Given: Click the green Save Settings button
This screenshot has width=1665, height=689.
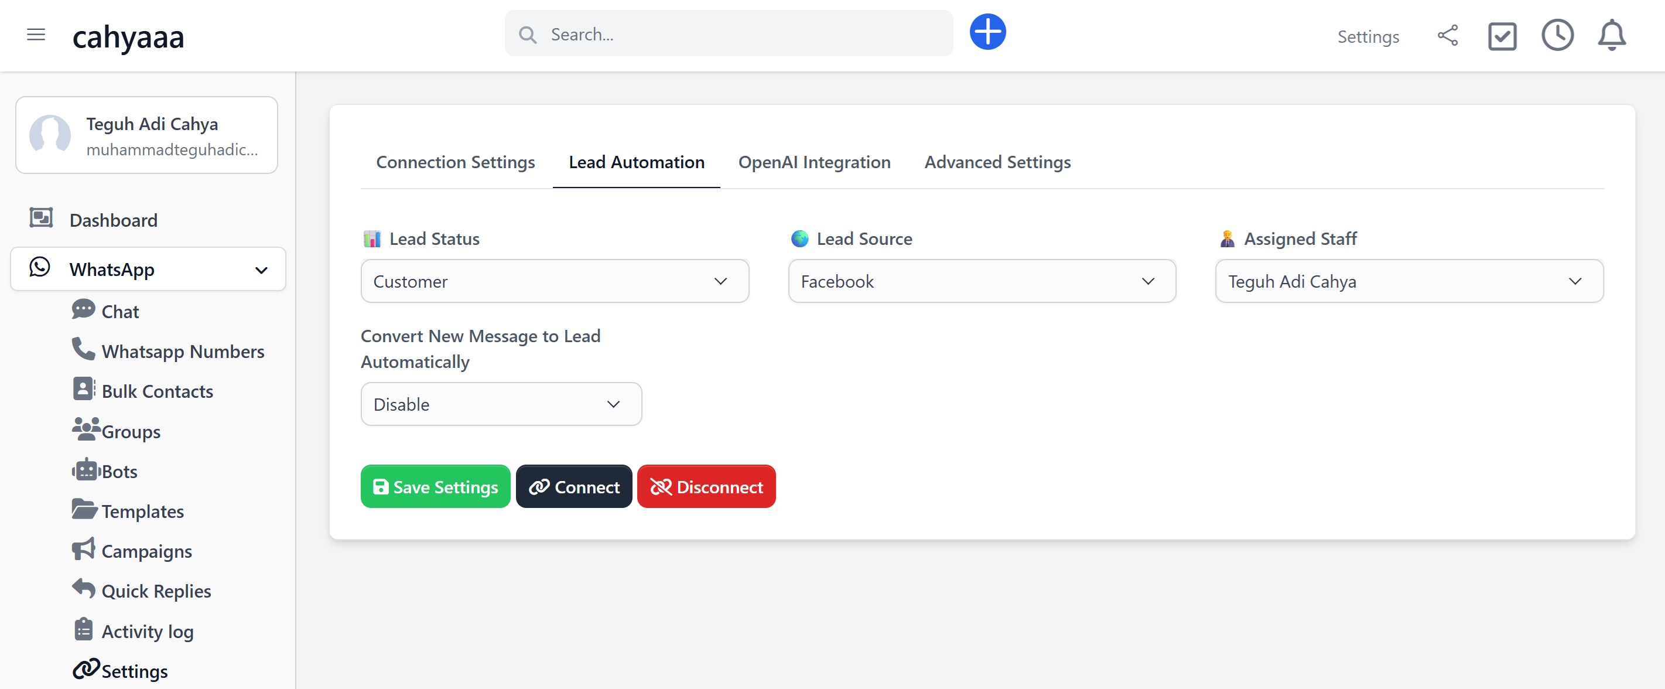Looking at the screenshot, I should [435, 487].
